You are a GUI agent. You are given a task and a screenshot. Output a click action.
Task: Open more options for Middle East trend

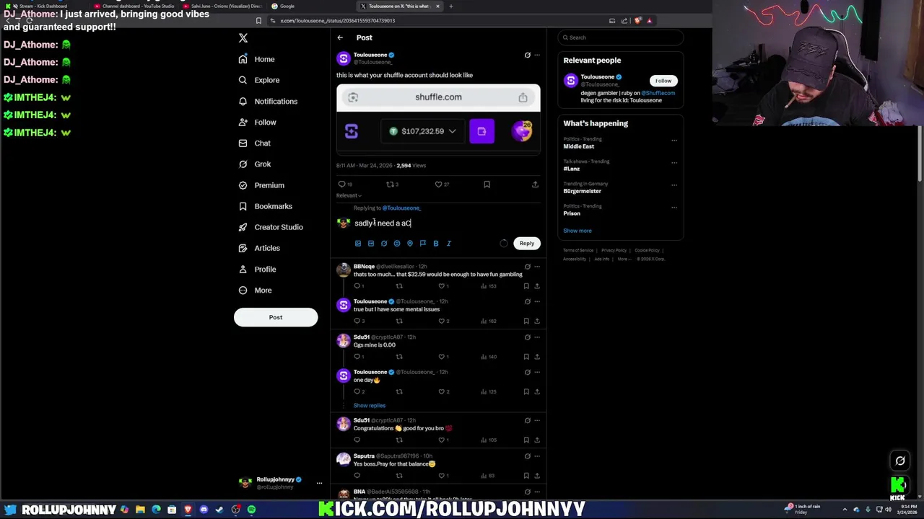pos(674,141)
